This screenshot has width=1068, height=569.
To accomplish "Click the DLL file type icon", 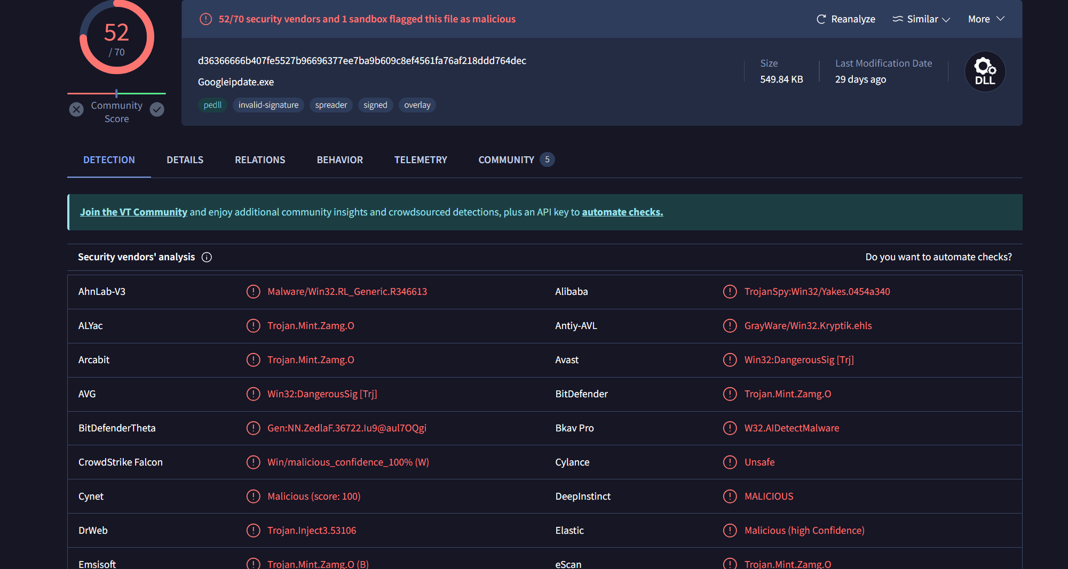I will [x=985, y=71].
